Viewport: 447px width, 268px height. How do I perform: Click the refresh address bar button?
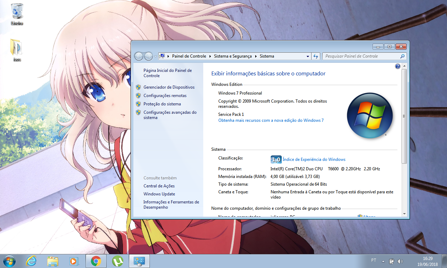coord(316,56)
